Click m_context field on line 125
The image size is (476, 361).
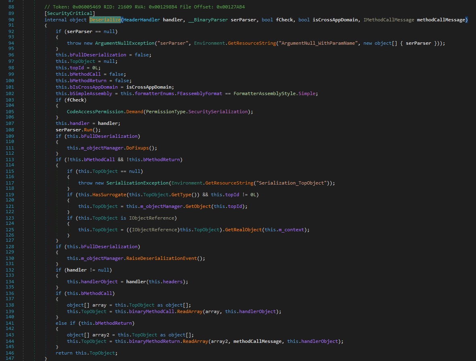coord(291,230)
